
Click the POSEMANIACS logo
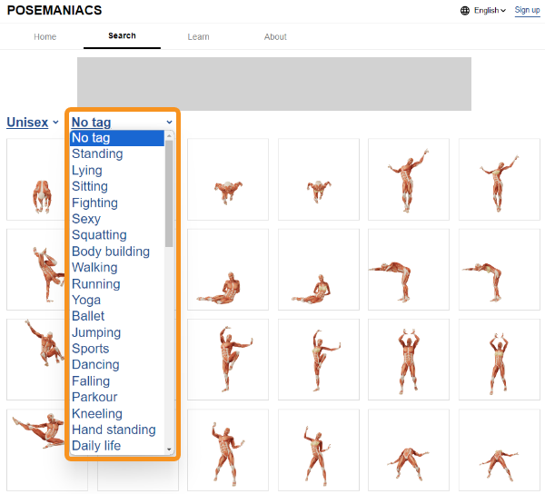point(54,10)
